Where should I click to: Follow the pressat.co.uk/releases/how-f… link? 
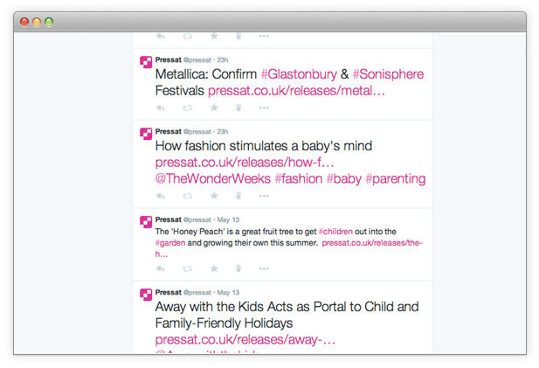click(245, 163)
